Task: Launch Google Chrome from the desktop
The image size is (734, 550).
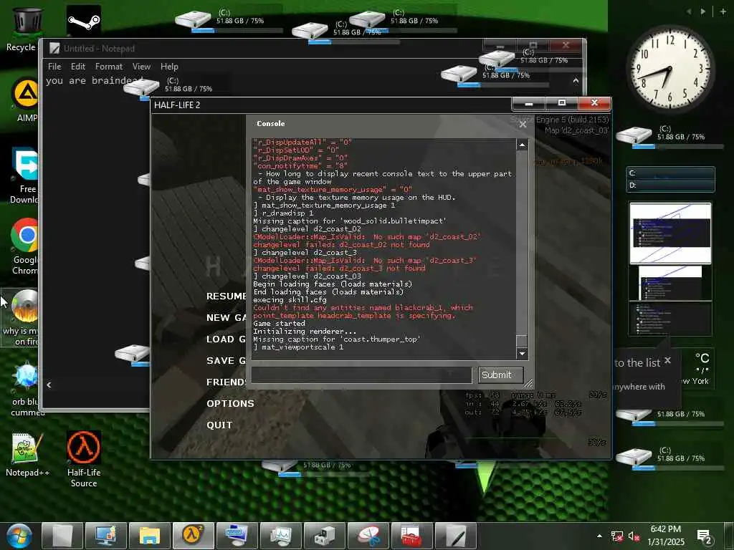Action: [26, 246]
